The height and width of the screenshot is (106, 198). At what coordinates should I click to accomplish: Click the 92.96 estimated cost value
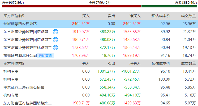165,24
